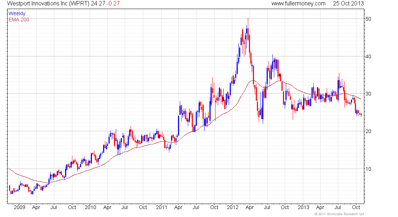Click the 'Oct' label after 2011
Image resolution: width=398 pixels, height=217 pixels.
214,207
